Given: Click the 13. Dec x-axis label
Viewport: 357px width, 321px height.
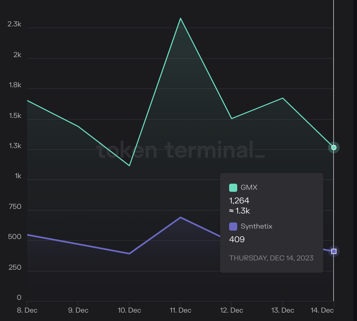Looking at the screenshot, I should (x=283, y=310).
